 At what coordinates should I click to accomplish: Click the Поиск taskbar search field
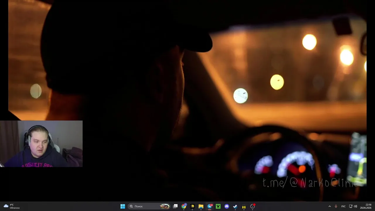[149, 206]
